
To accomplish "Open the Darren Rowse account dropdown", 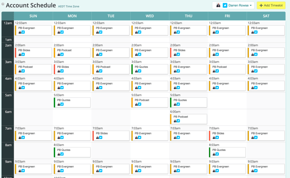I will pyautogui.click(x=233, y=5).
